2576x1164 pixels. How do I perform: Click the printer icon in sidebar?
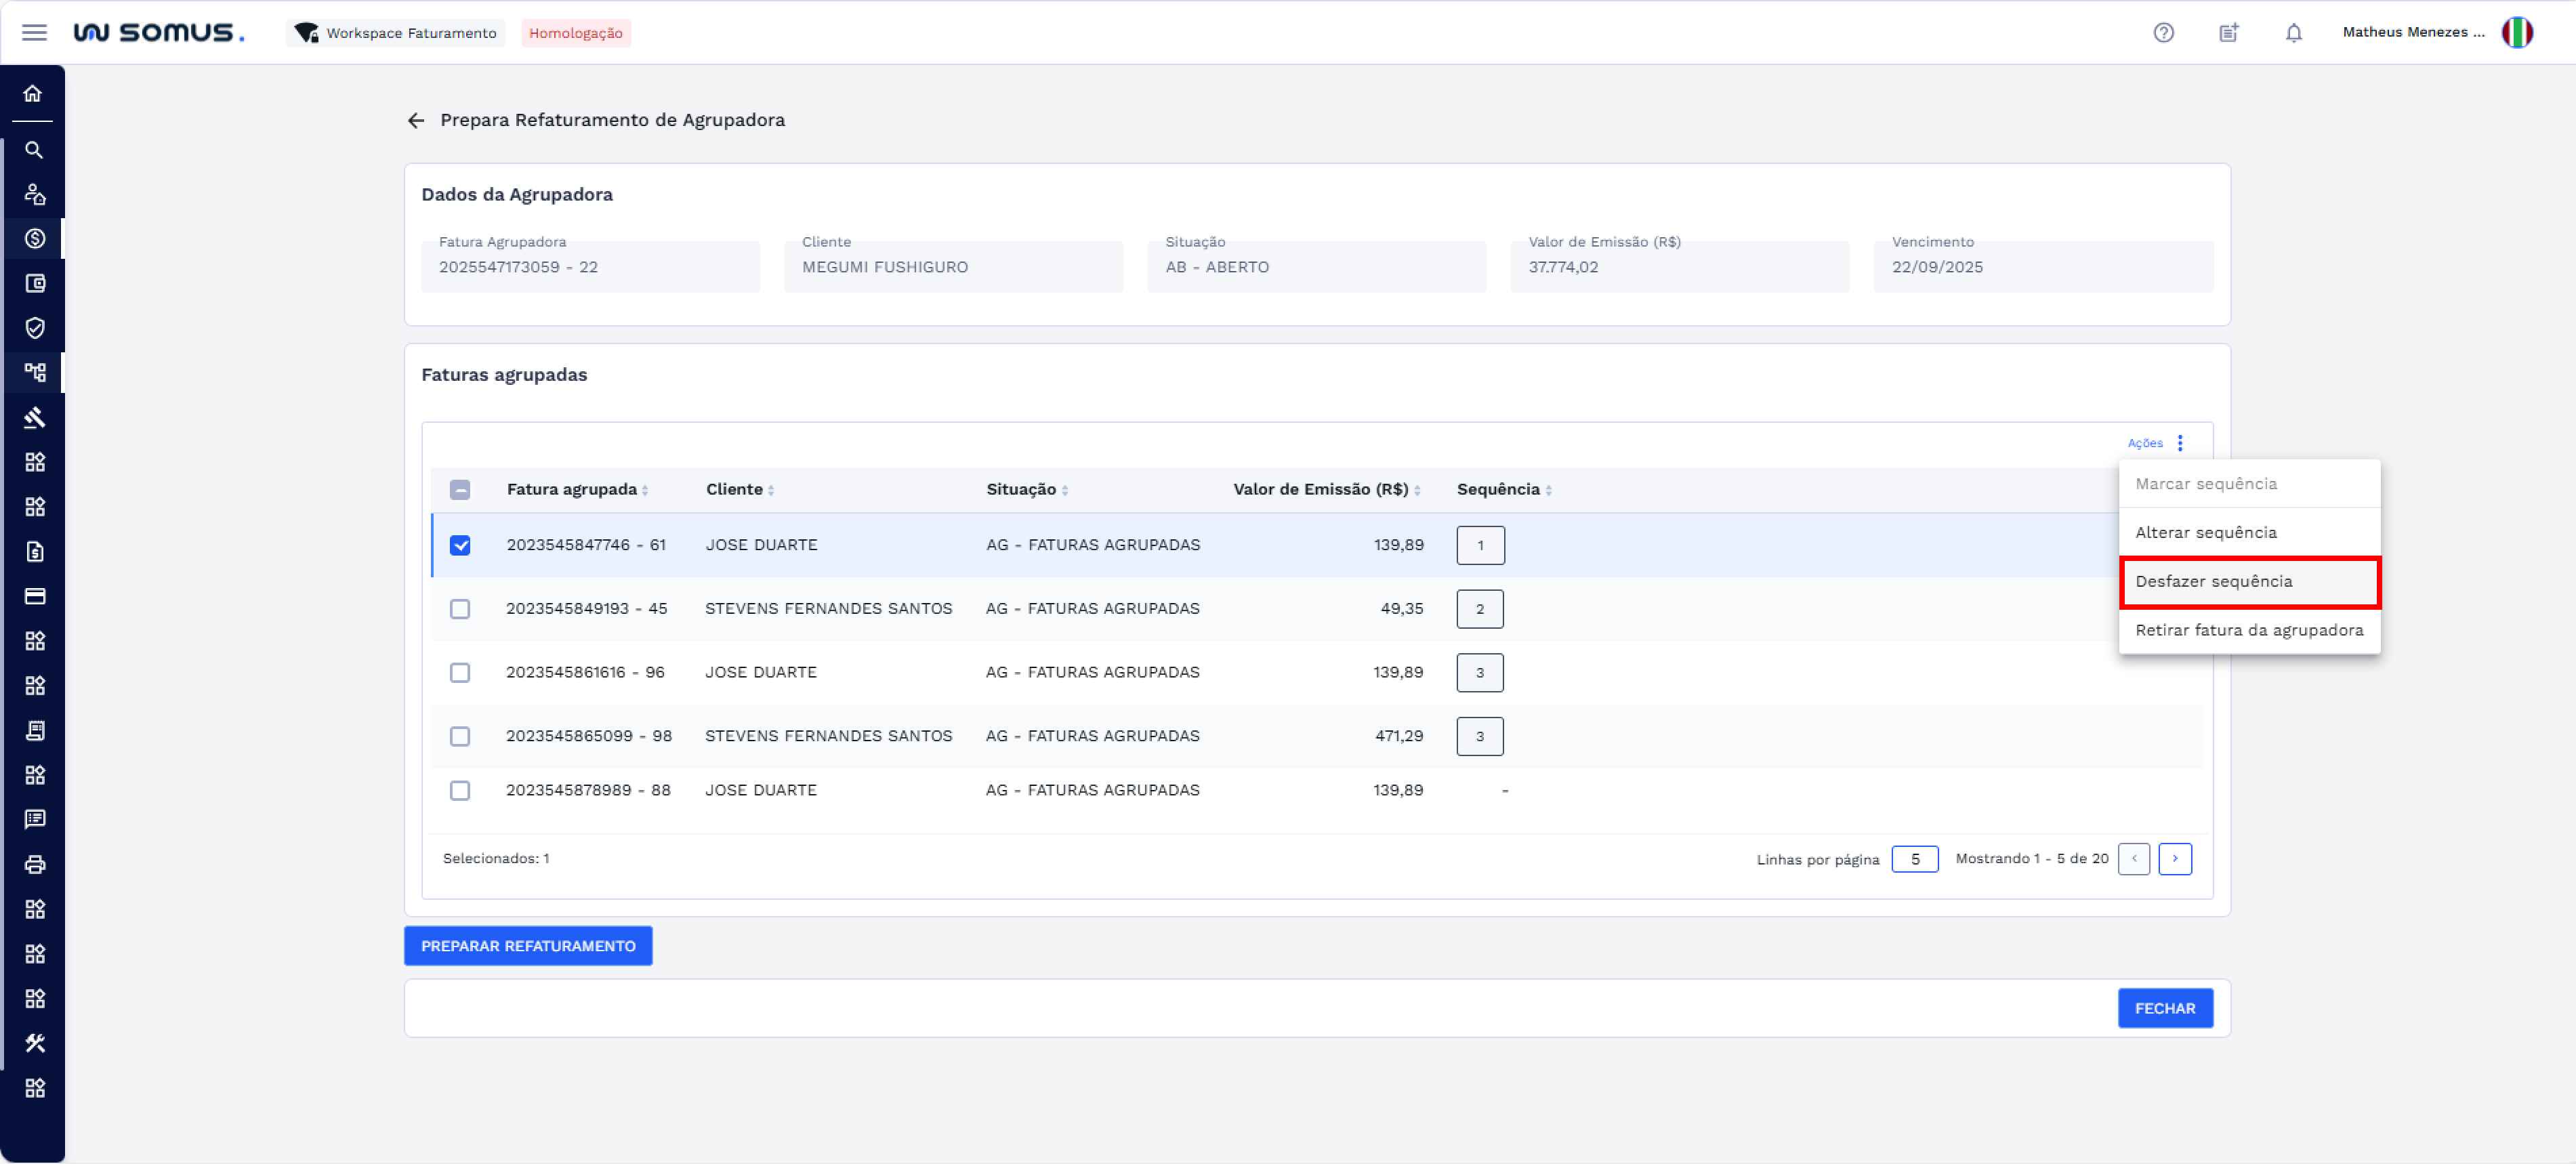35,864
